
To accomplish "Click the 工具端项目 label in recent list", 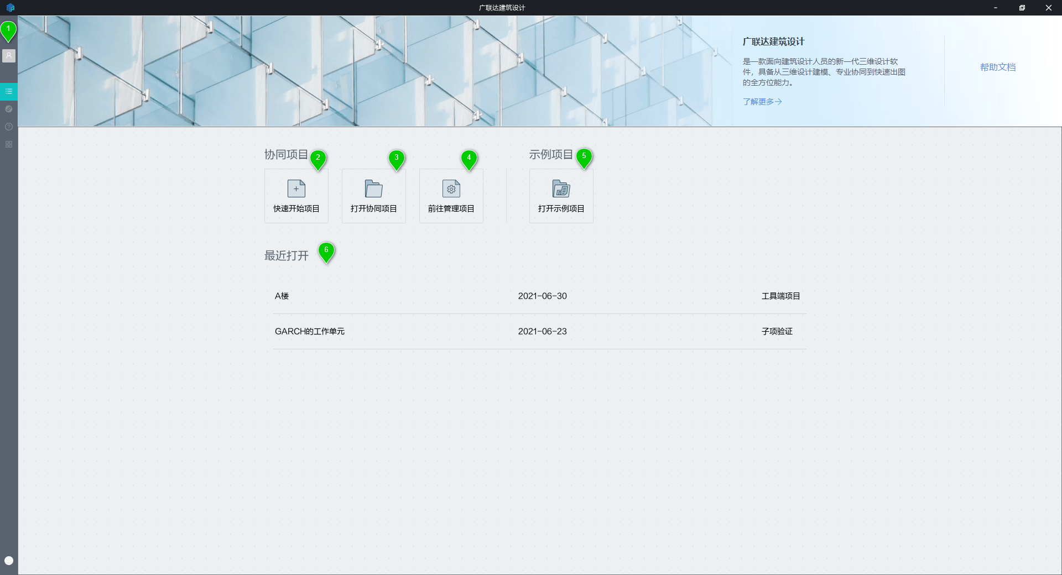I will click(x=780, y=296).
